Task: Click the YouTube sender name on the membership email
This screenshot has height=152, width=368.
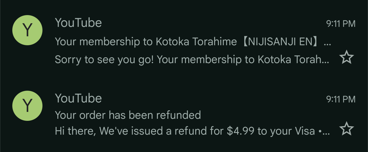Action: pyautogui.click(x=78, y=23)
